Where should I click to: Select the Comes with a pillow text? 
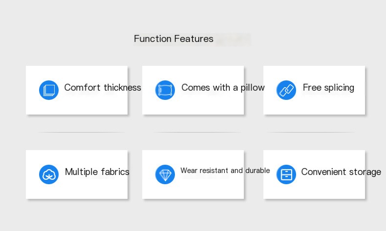pyautogui.click(x=223, y=88)
